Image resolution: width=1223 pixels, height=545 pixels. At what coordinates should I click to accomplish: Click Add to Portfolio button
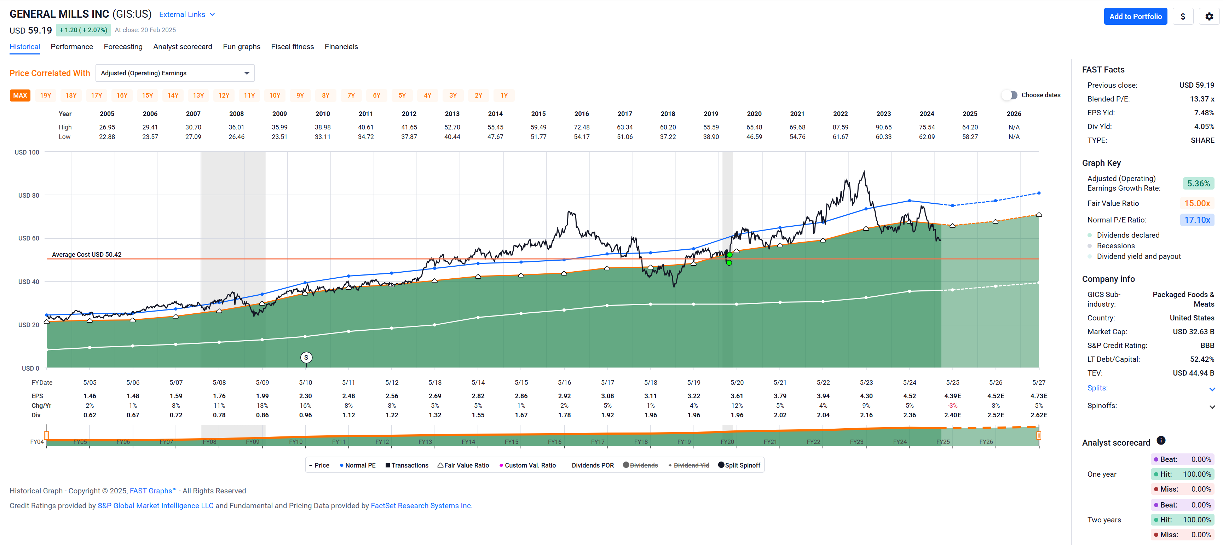point(1135,16)
